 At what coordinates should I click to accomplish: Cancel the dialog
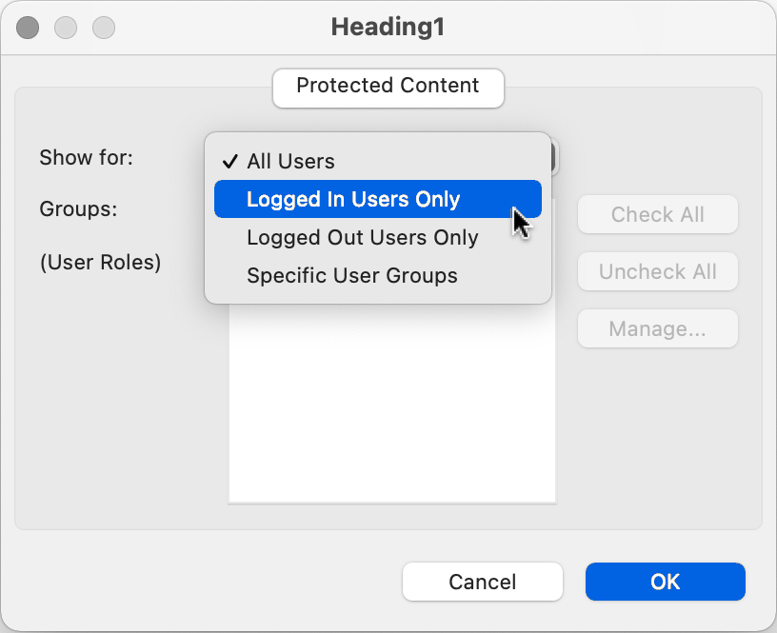[482, 582]
